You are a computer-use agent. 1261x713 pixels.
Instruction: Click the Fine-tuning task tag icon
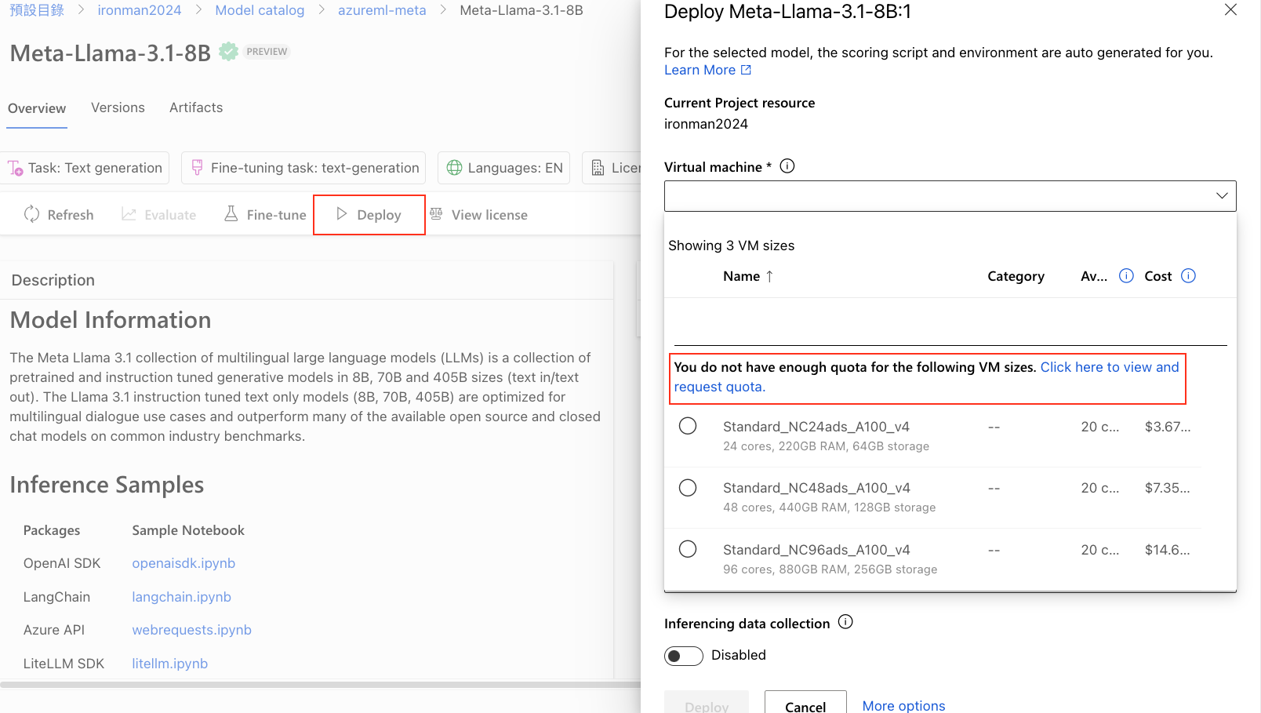coord(198,168)
